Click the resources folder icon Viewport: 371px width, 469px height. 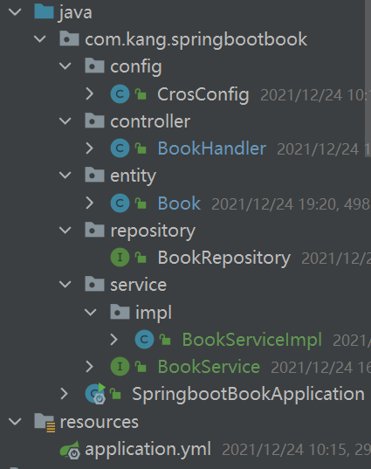pyautogui.click(x=45, y=423)
